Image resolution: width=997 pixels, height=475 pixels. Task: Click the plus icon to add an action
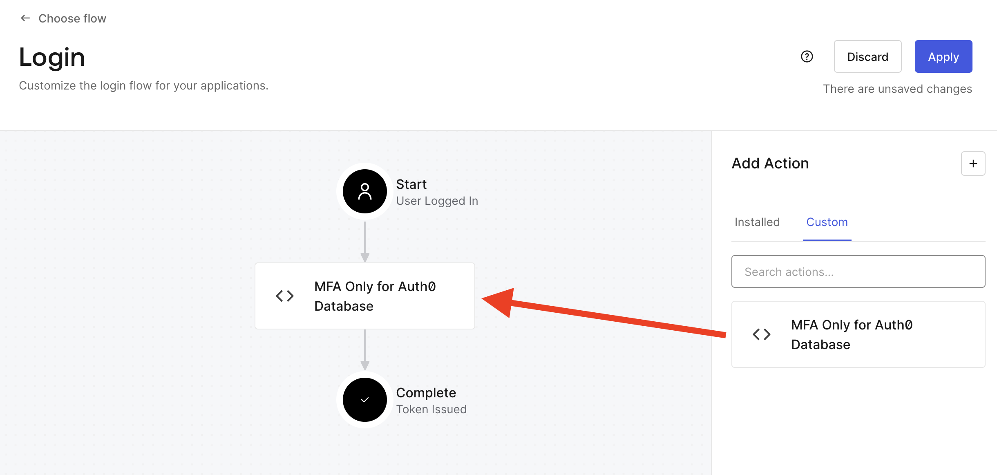(x=973, y=164)
